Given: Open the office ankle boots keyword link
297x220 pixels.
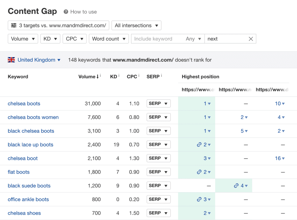Looking at the screenshot, I should (x=28, y=199).
